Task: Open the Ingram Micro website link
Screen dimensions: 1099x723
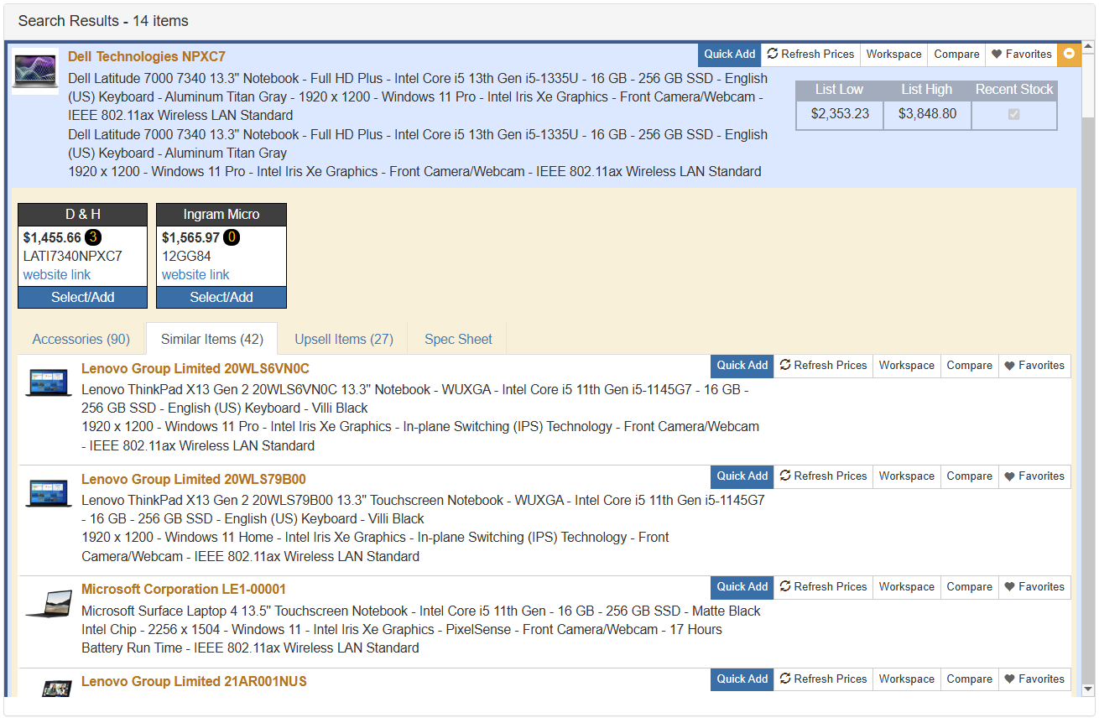Action: tap(195, 274)
